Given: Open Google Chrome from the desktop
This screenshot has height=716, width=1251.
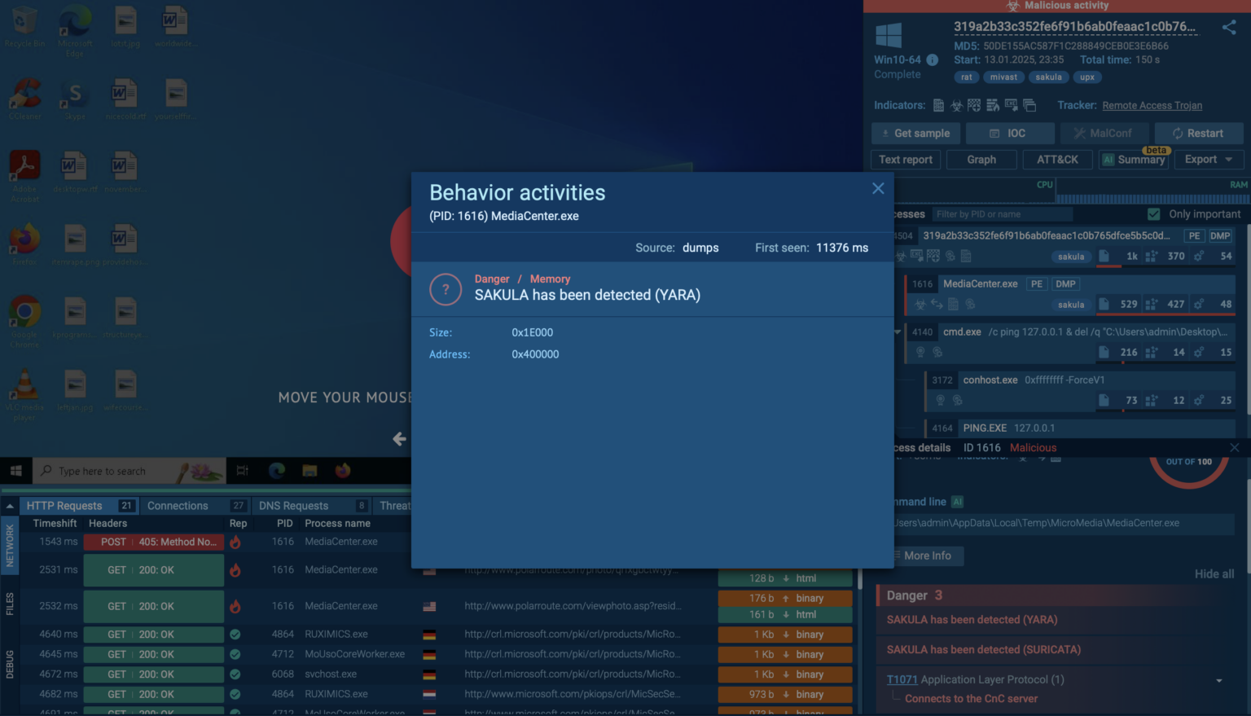Looking at the screenshot, I should pyautogui.click(x=24, y=312).
